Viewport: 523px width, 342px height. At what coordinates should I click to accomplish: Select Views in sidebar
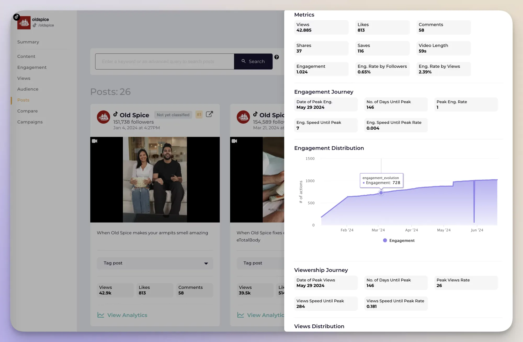[x=24, y=78]
